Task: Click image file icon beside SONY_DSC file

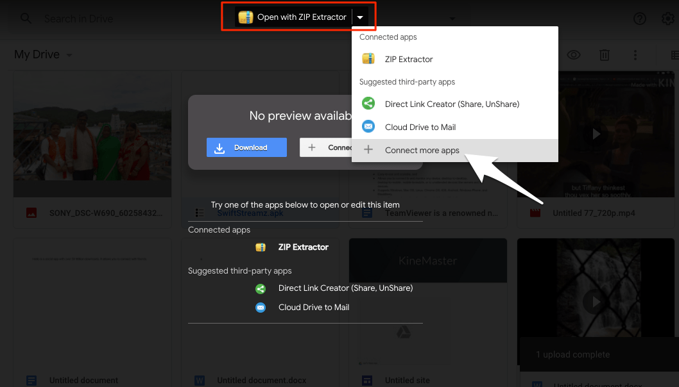Action: pos(31,213)
